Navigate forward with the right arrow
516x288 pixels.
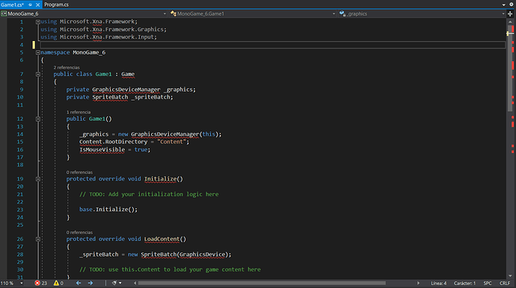tap(90, 283)
